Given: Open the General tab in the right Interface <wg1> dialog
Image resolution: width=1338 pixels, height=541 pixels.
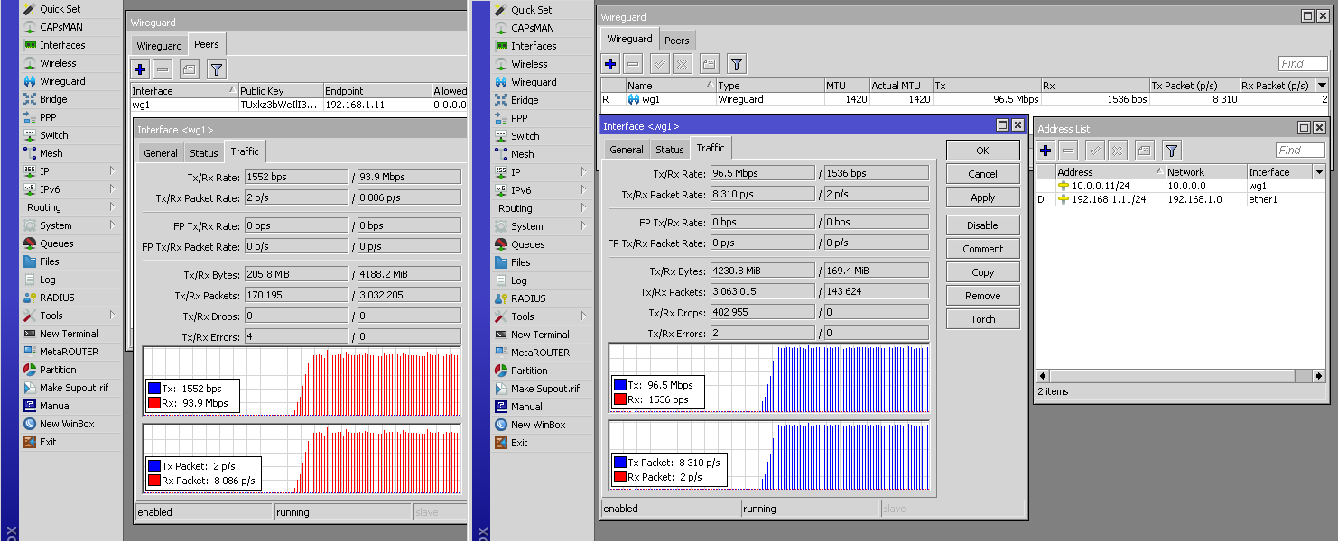Looking at the screenshot, I should [x=626, y=150].
